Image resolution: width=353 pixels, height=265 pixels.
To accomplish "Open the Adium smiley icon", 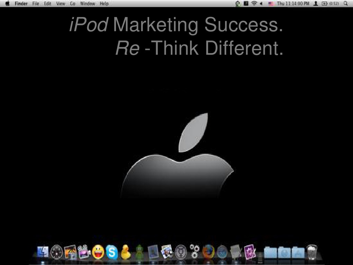I will pyautogui.click(x=97, y=251).
